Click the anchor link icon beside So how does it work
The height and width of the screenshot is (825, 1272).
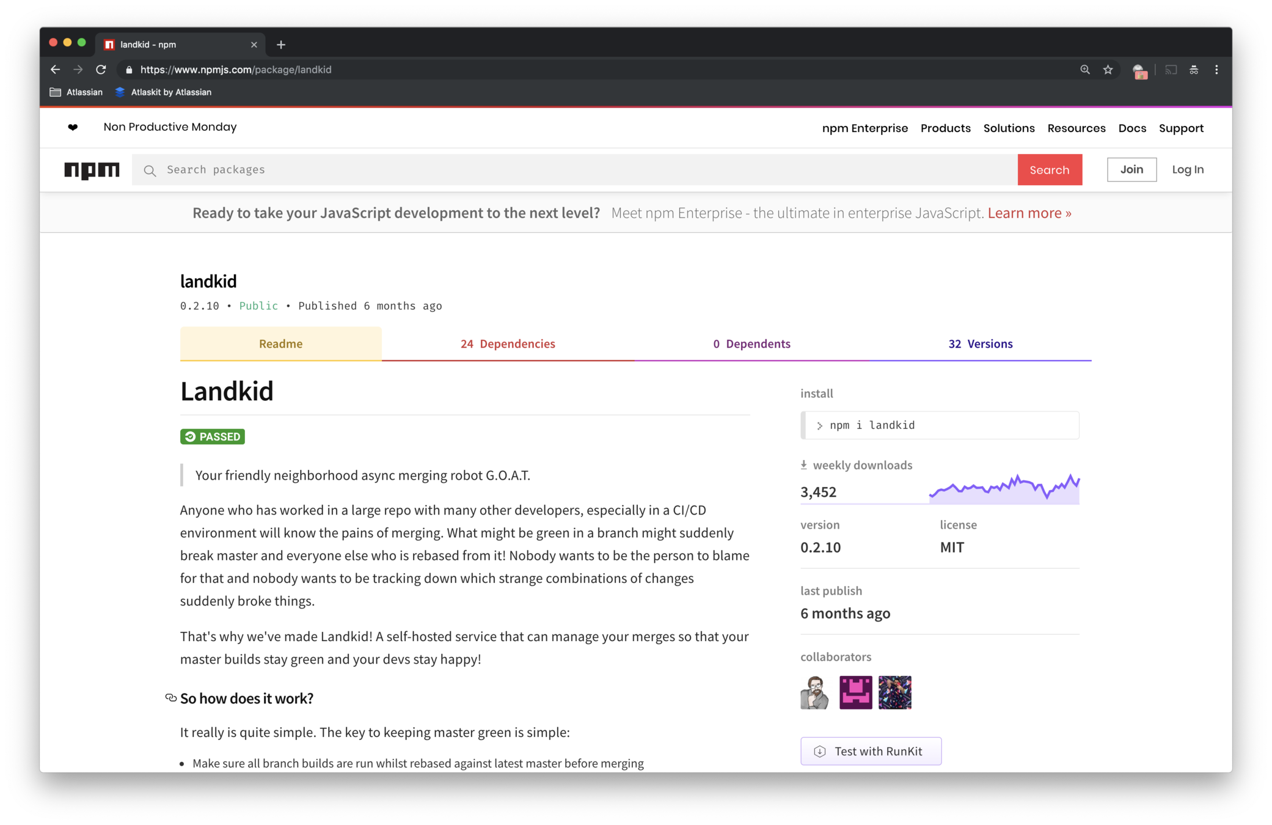coord(171,698)
